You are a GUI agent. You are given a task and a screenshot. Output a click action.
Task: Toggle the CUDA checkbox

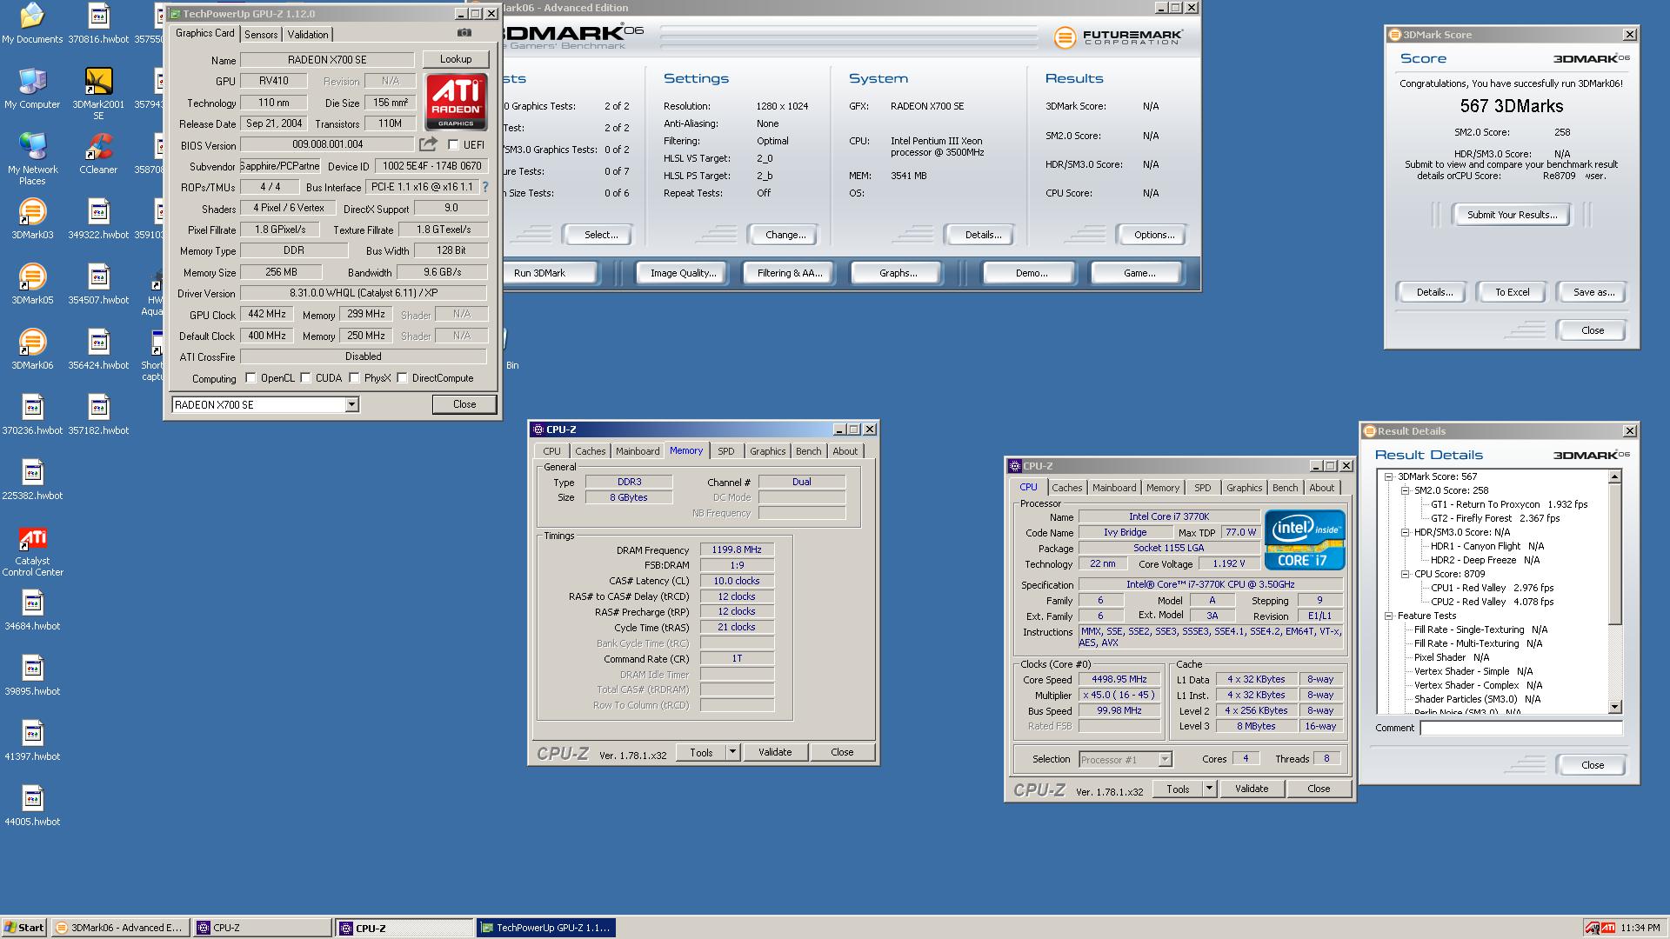click(x=305, y=378)
